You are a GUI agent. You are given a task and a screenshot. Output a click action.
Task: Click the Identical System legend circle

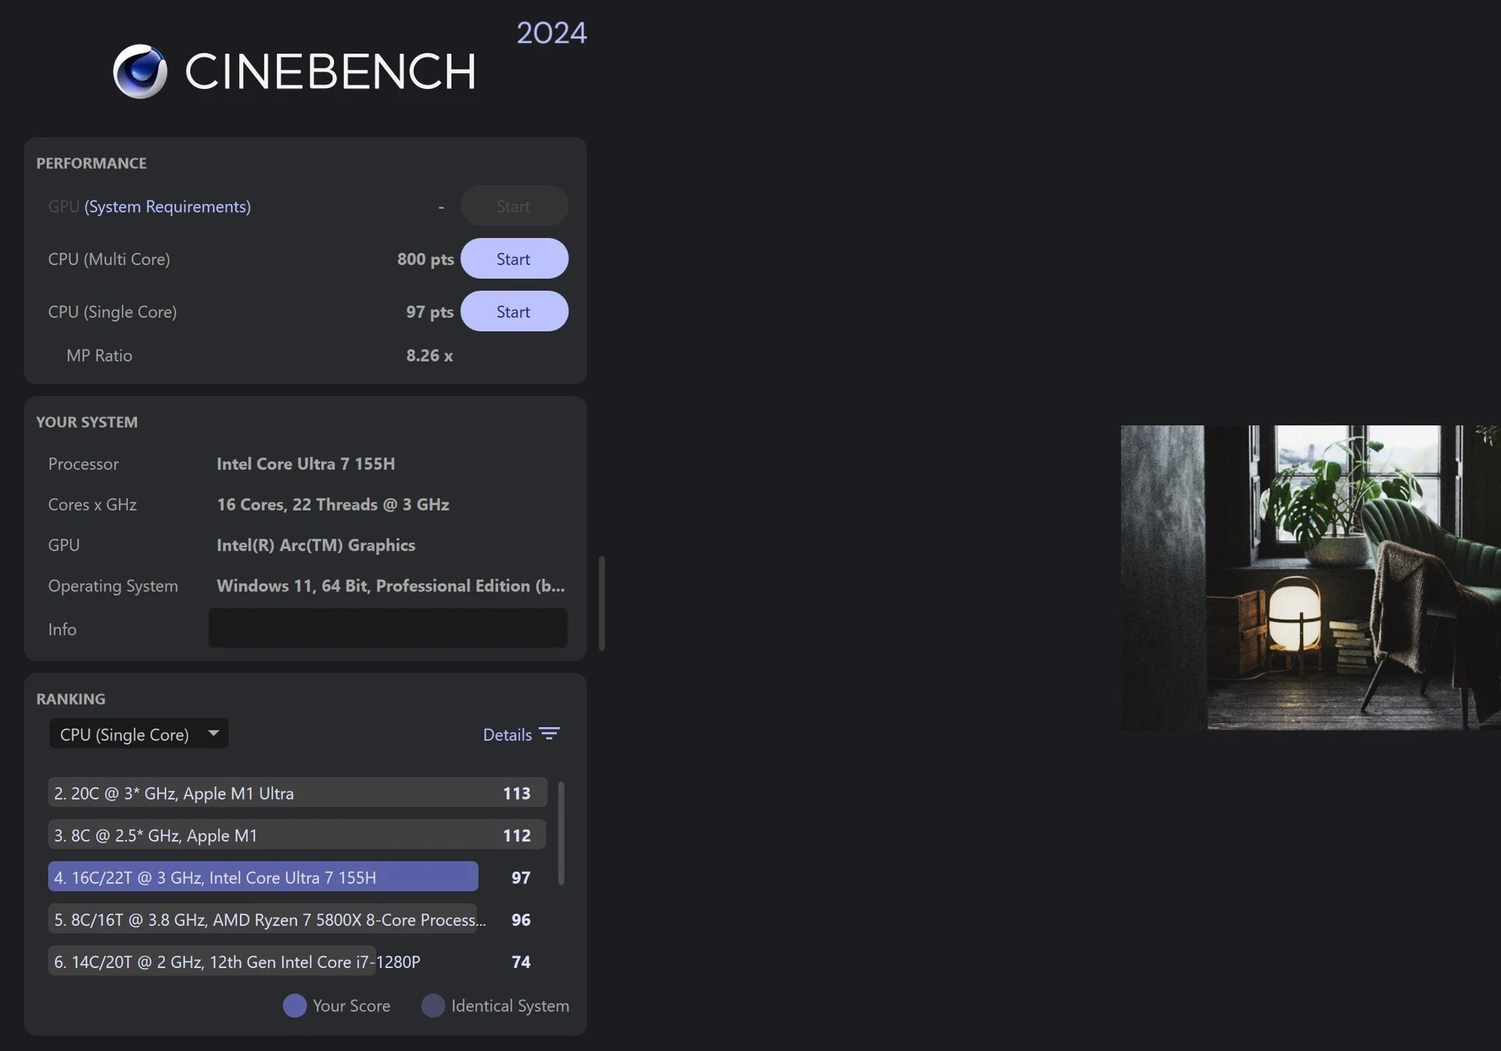click(x=433, y=1006)
